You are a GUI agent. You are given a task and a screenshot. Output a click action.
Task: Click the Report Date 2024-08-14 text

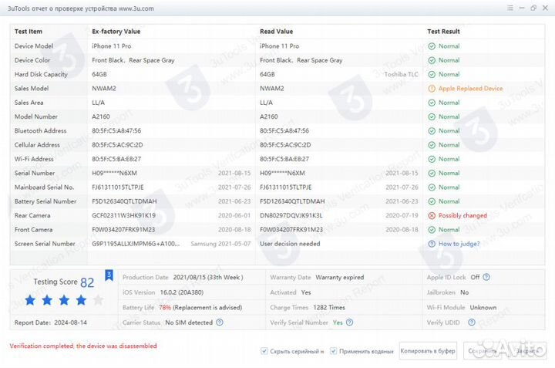coord(51,322)
